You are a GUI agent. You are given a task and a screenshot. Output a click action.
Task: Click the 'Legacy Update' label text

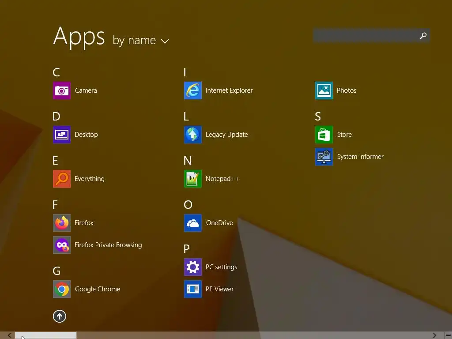click(x=227, y=135)
